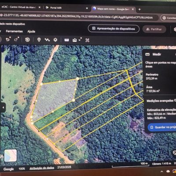Open the Ferramentas menu

(x=15, y=31)
